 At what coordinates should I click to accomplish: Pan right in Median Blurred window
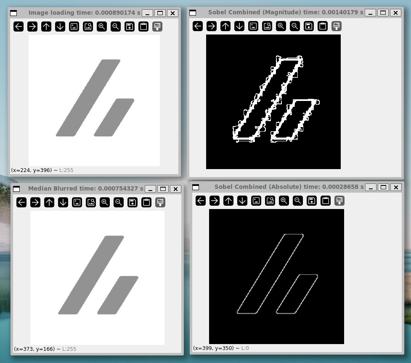35,202
